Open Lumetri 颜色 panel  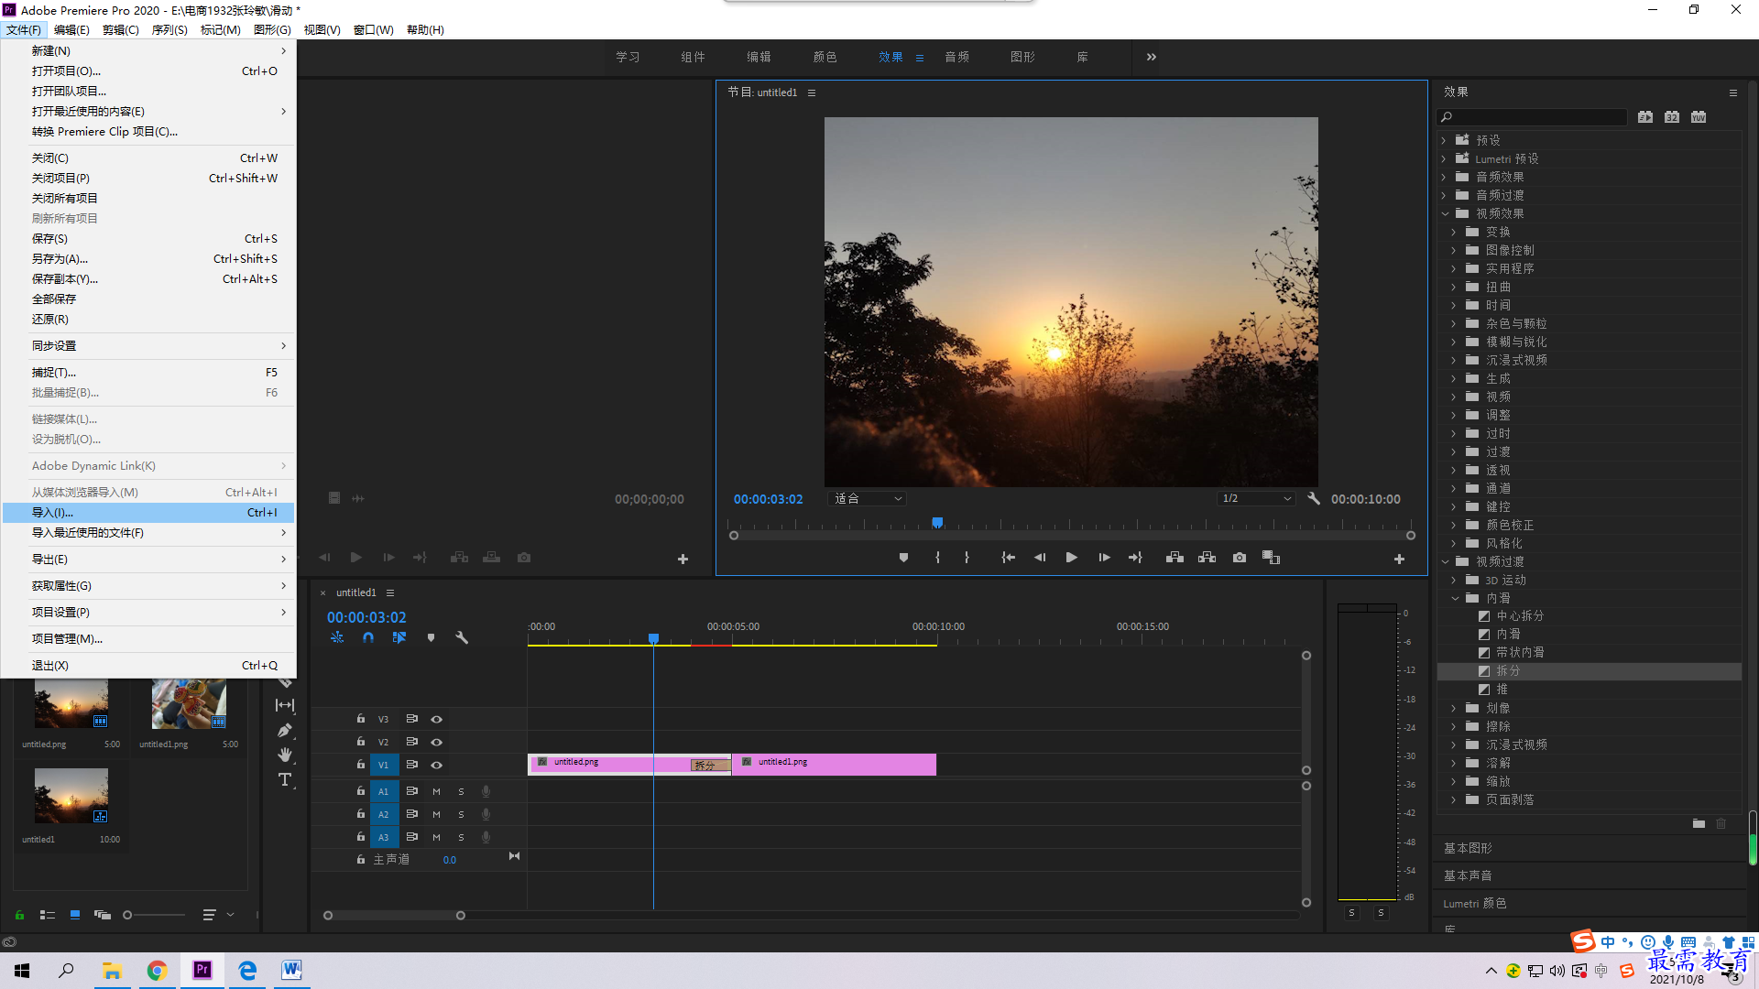[1474, 903]
